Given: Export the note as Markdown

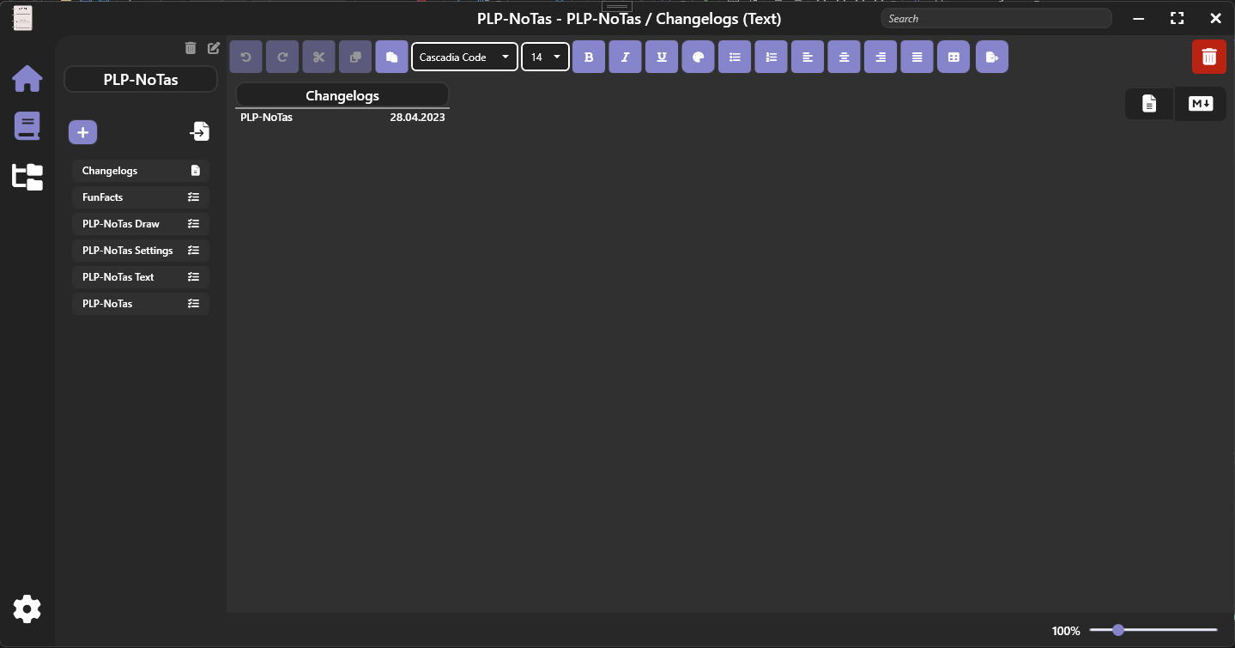Looking at the screenshot, I should (1199, 103).
